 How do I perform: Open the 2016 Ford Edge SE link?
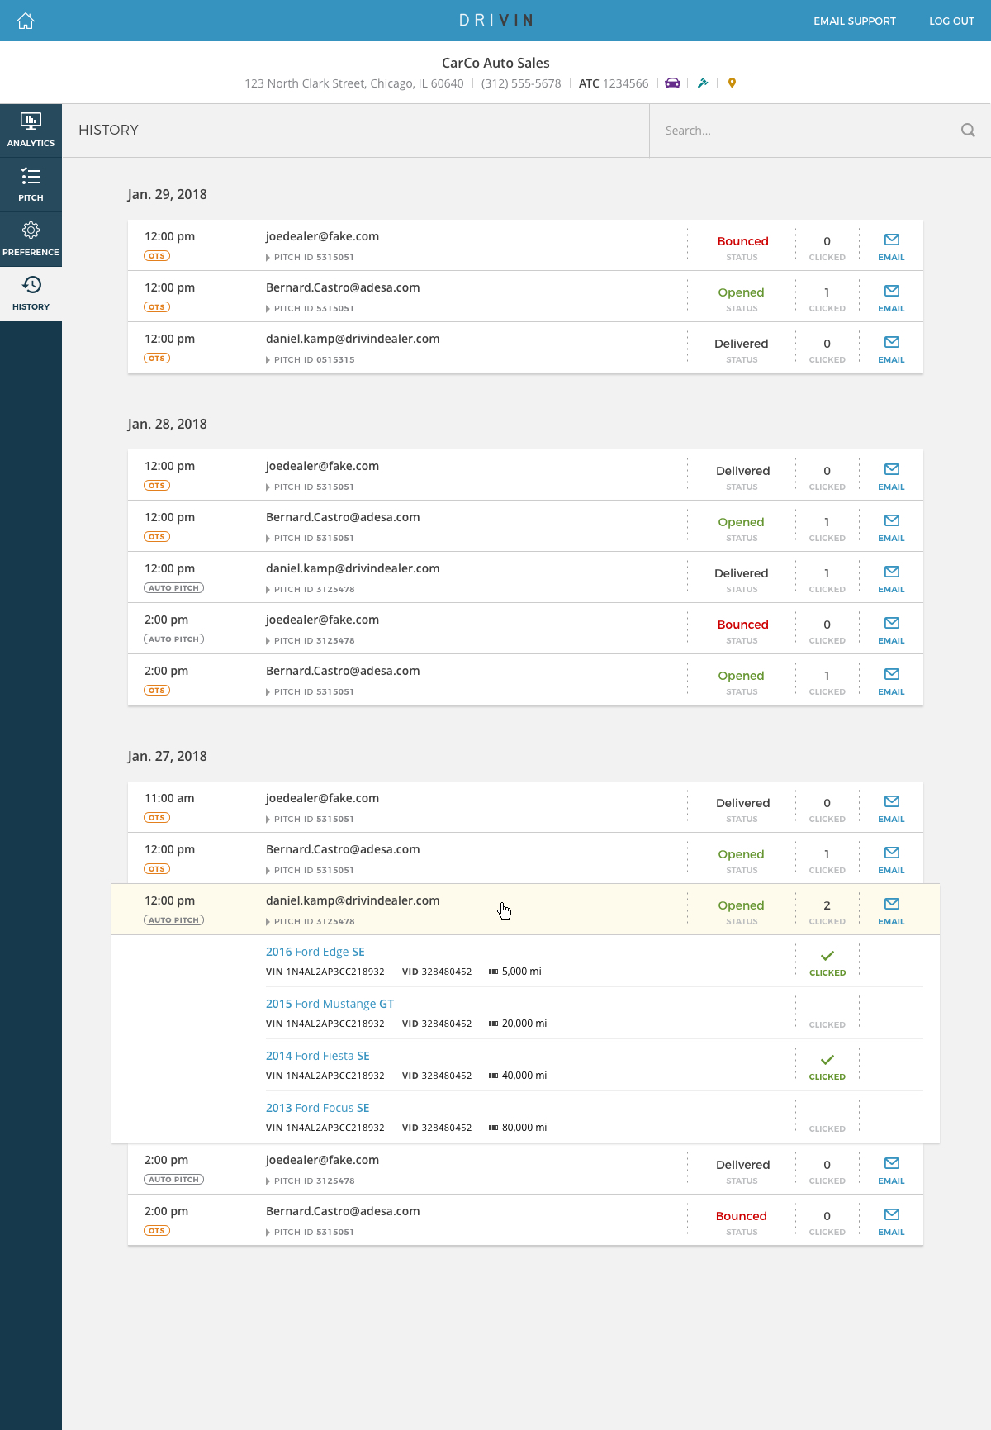coord(315,952)
